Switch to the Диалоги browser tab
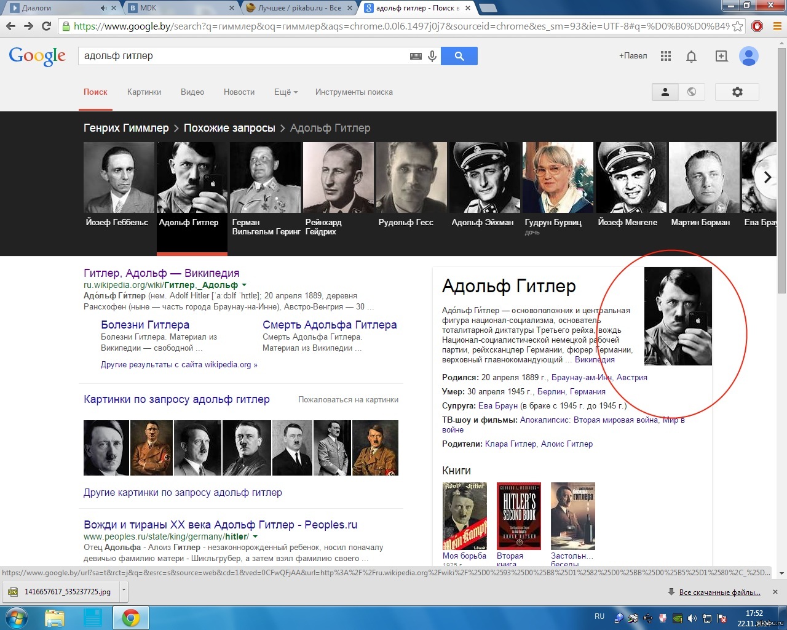Screen dimensions: 787x630 [x=55, y=8]
